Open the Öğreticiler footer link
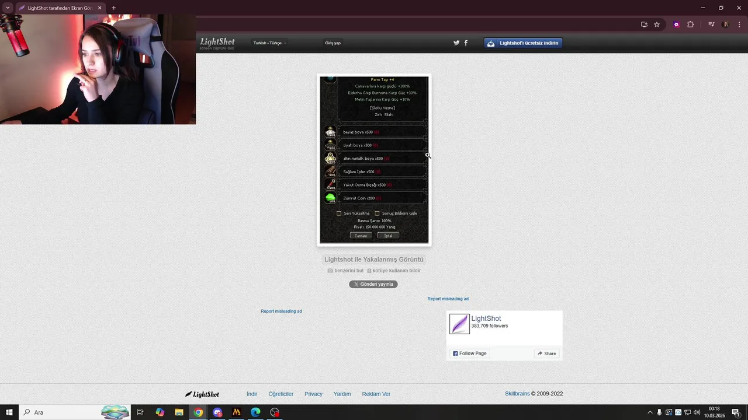This screenshot has width=748, height=420. pyautogui.click(x=281, y=394)
